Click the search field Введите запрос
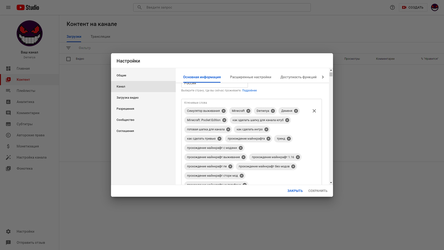The height and width of the screenshot is (250, 444). [x=222, y=7]
